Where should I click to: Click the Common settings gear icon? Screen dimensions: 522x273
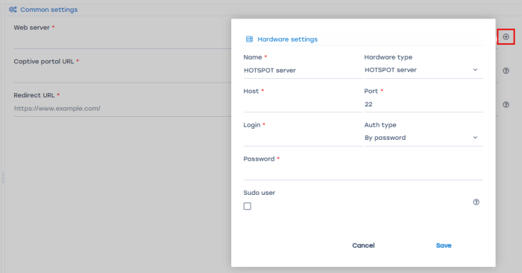tap(13, 10)
